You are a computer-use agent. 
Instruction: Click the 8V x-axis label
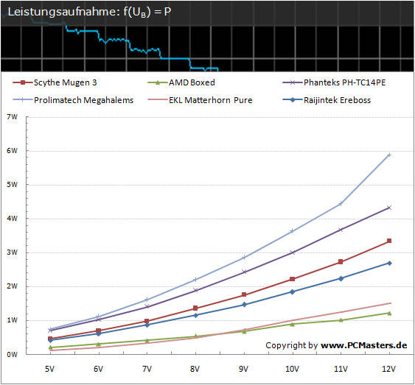click(195, 369)
